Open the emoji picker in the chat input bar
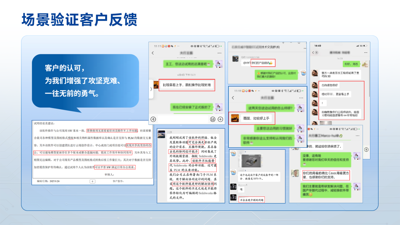 (x=213, y=119)
